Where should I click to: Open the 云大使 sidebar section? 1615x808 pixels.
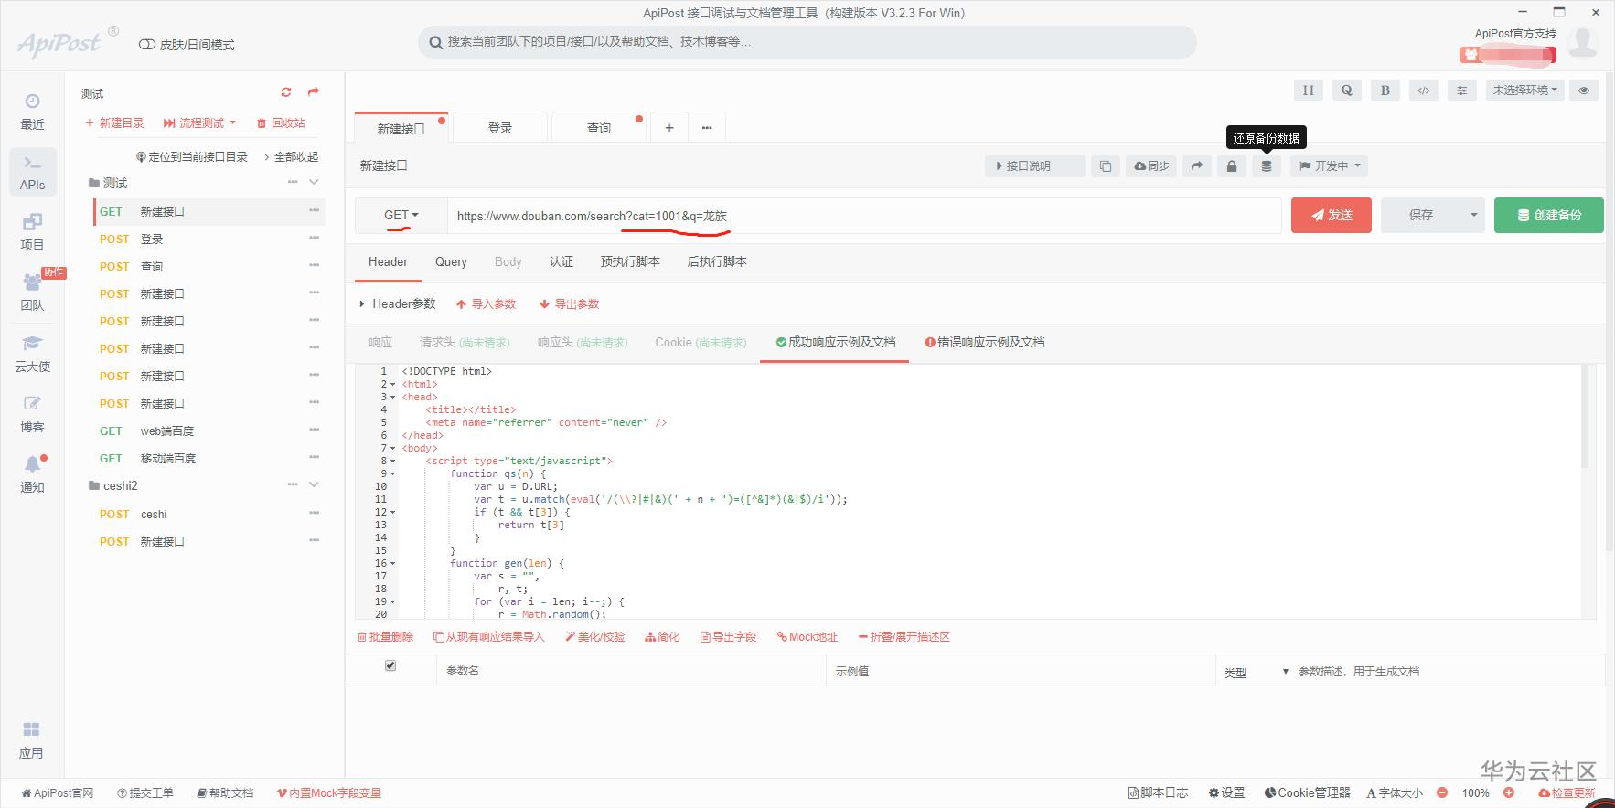tap(32, 354)
